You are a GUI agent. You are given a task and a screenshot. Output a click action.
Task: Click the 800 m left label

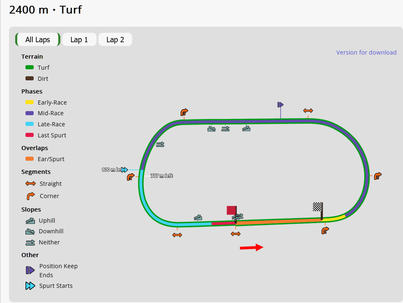112,169
